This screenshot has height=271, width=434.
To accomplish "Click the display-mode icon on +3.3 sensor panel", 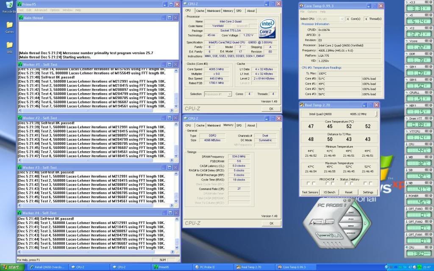I will point(426,2).
